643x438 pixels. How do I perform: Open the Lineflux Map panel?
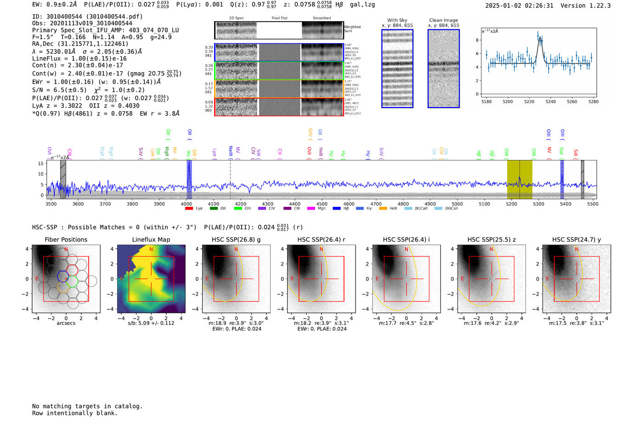[151, 279]
